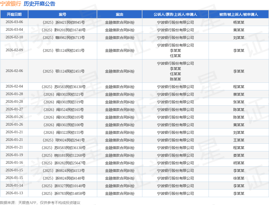Click case number (2025)黔0201民初16740号
269x205 pixels.
(64, 30)
